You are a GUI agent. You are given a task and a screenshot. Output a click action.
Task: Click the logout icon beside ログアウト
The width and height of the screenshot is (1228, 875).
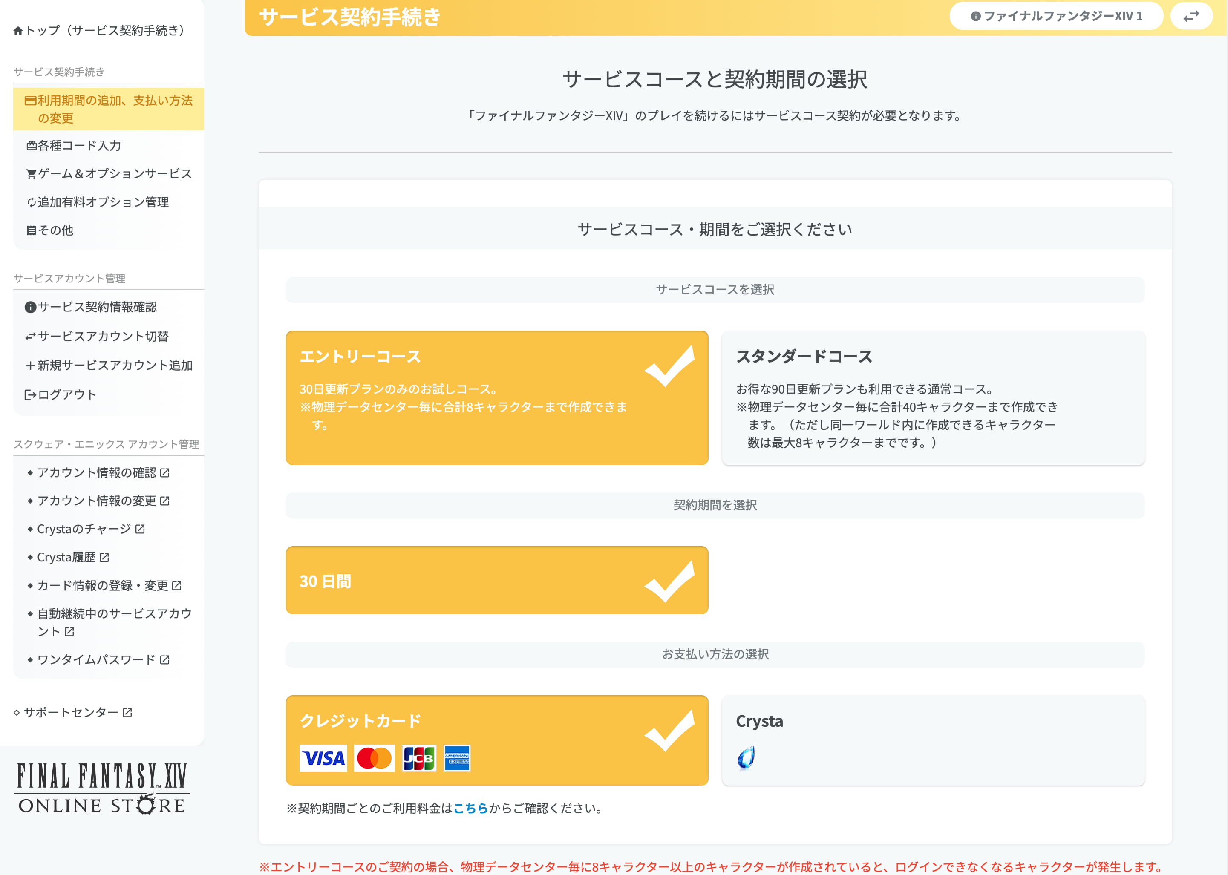click(x=31, y=395)
